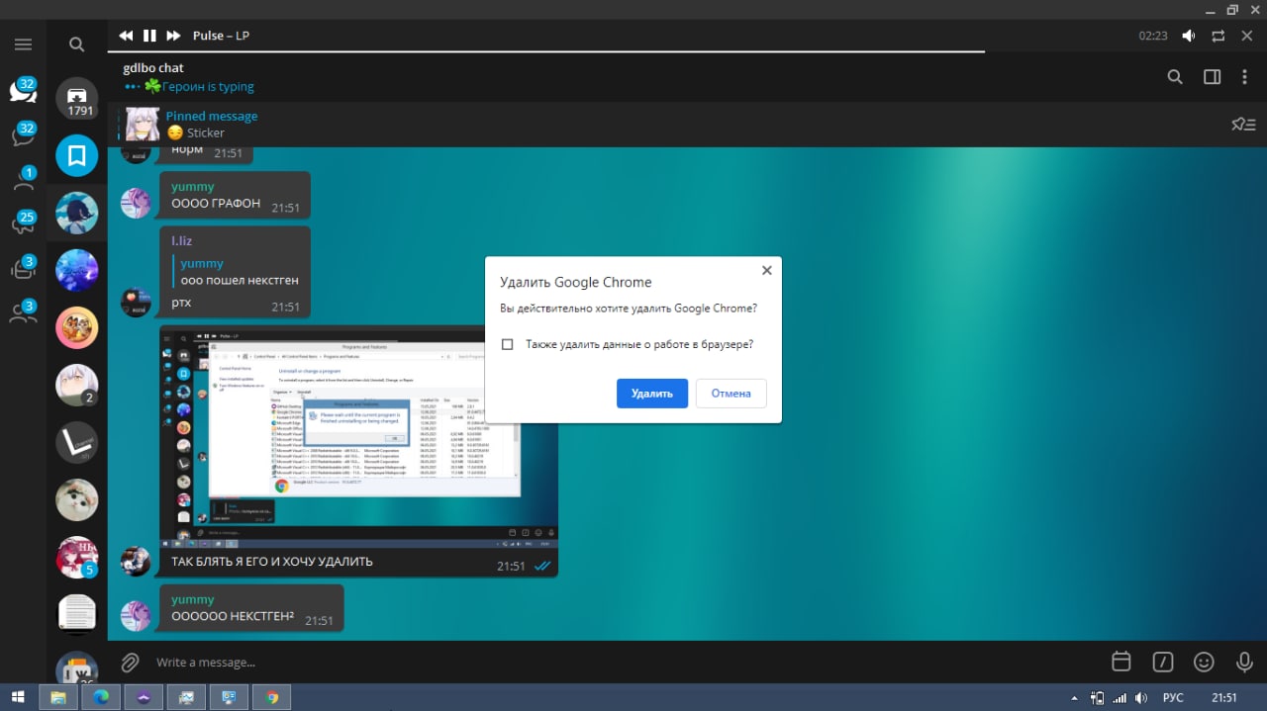Skip to next track in player
Image resolution: width=1267 pixels, height=711 pixels.
point(173,36)
